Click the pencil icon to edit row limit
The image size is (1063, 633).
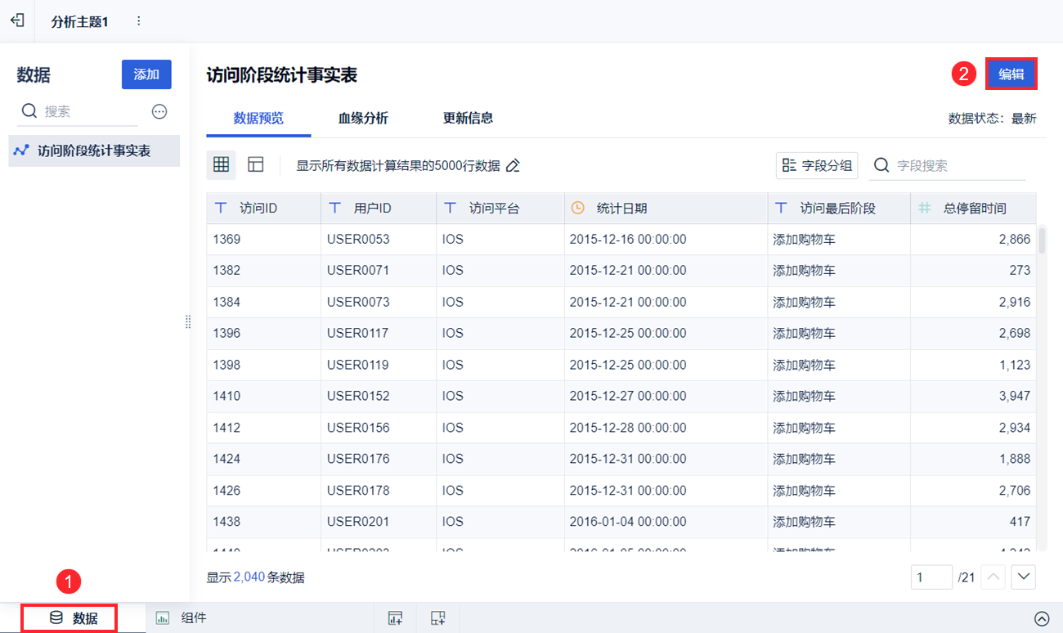pyautogui.click(x=513, y=165)
